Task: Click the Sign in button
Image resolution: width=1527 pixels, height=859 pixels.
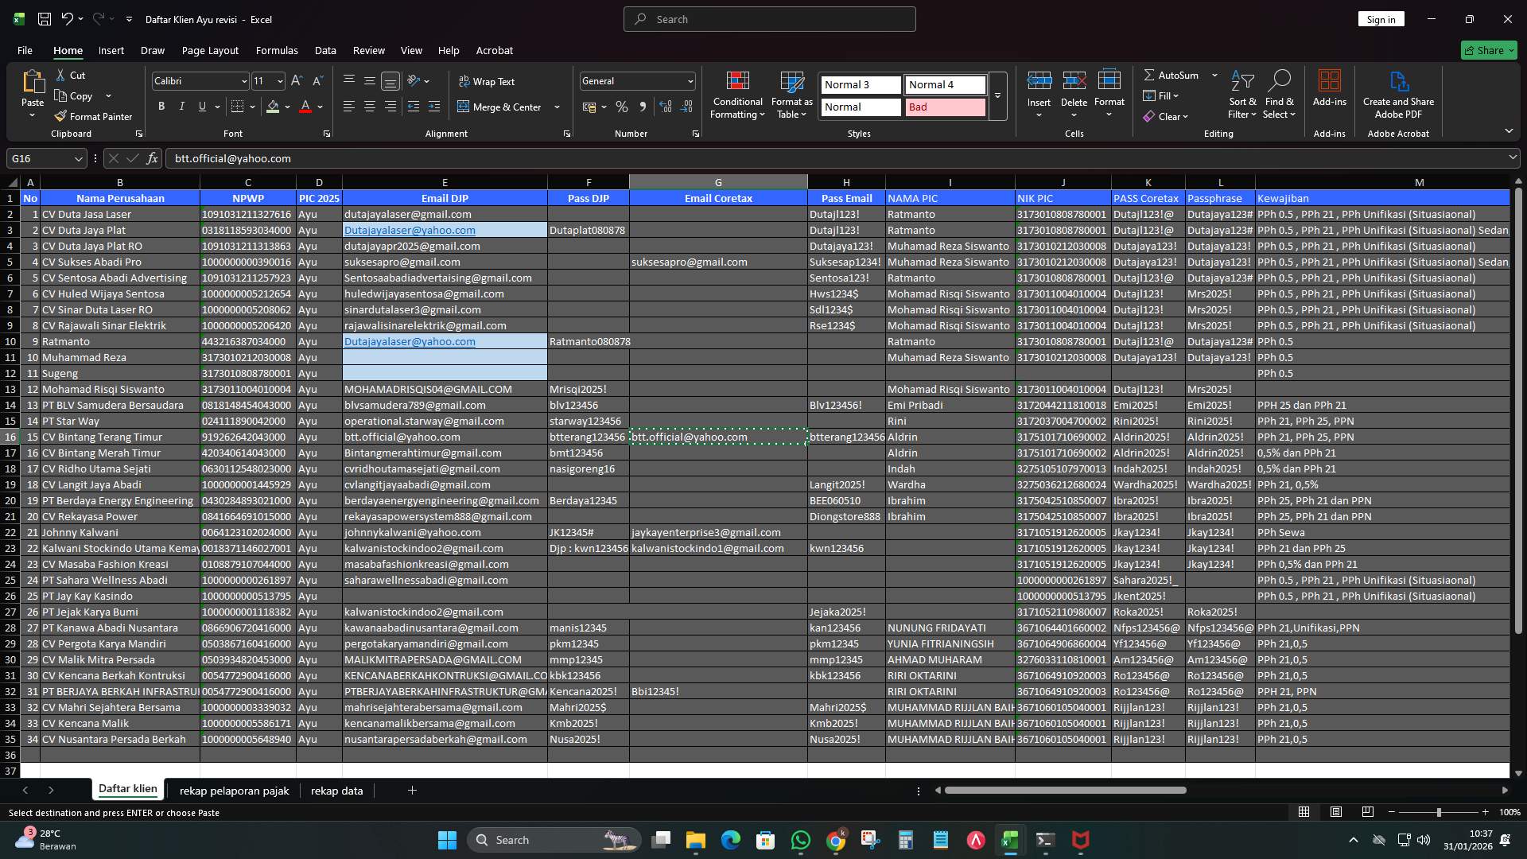Action: [1380, 18]
